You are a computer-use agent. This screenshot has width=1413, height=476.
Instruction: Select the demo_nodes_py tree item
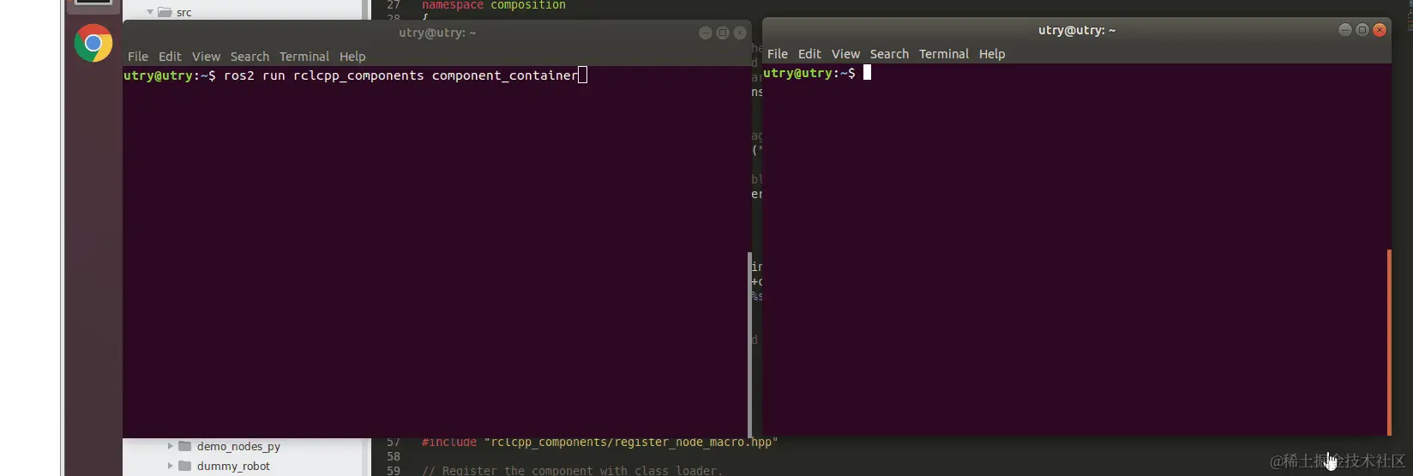point(238,446)
